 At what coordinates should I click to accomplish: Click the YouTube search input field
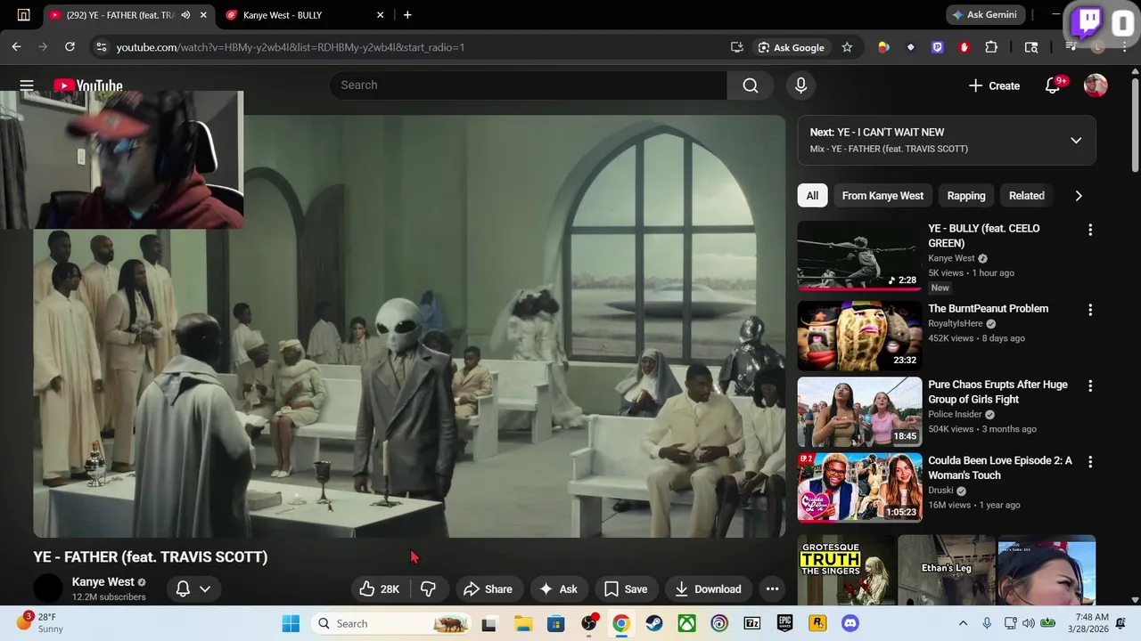click(x=528, y=85)
